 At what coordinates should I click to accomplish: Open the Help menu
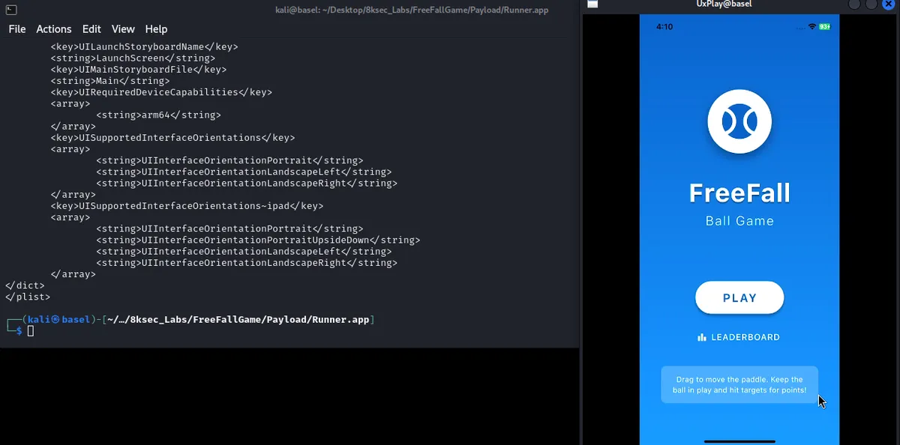coord(156,29)
